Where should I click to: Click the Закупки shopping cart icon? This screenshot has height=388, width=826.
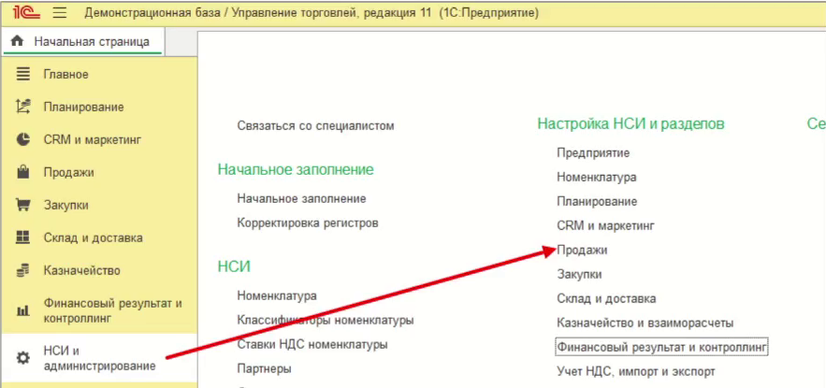coord(22,205)
